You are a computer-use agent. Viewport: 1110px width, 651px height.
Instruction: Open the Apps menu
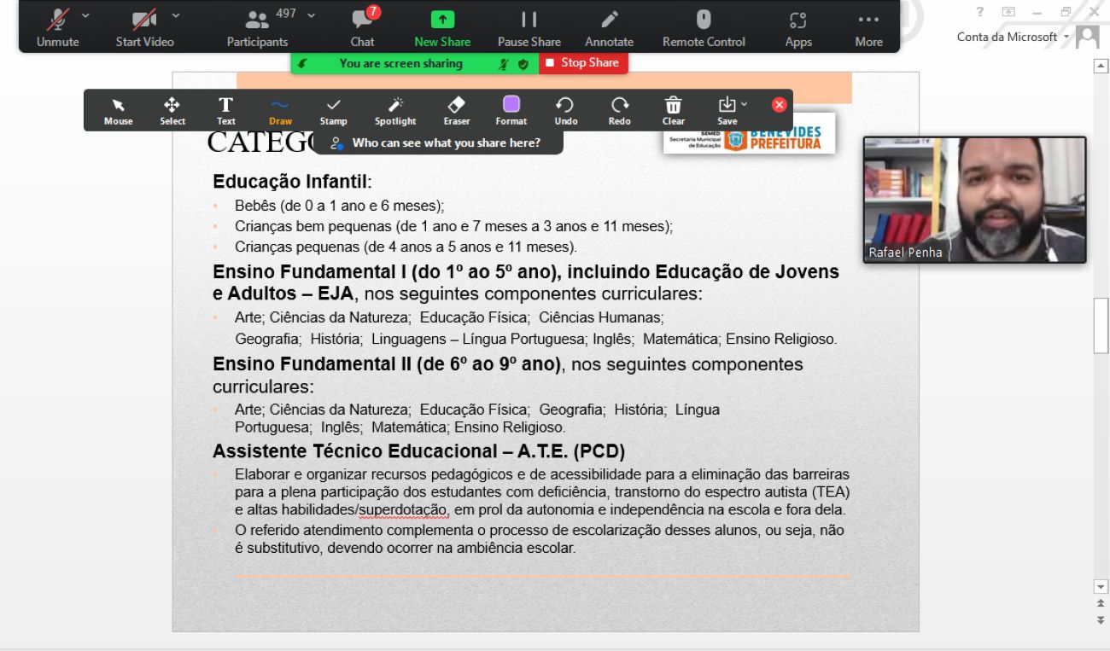797,26
